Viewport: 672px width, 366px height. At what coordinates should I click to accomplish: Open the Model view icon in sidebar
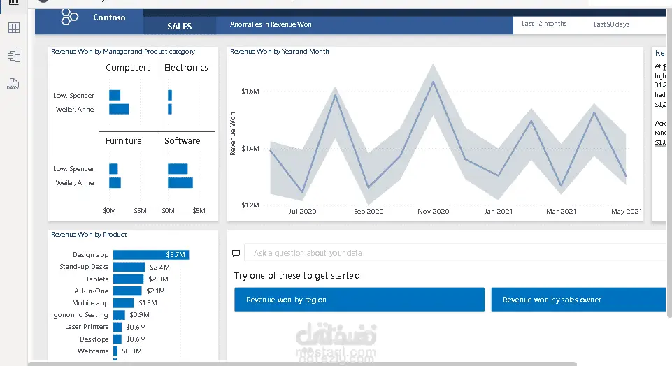pyautogui.click(x=14, y=56)
